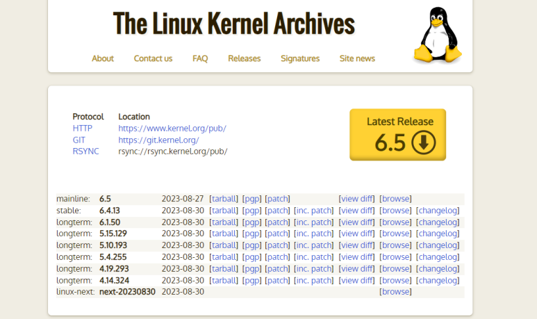Open the inc. patch for longterm 5.4.255
Viewport: 537px width, 319px height.
(313, 257)
